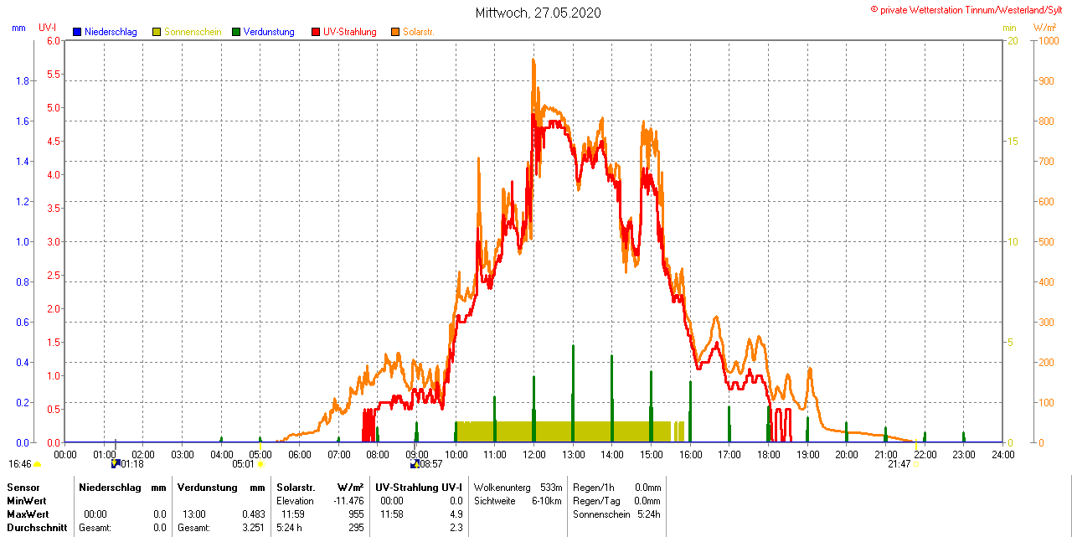Click the chart title Mittwoch, 27.05.2020
The image size is (1072, 537).
coord(538,13)
